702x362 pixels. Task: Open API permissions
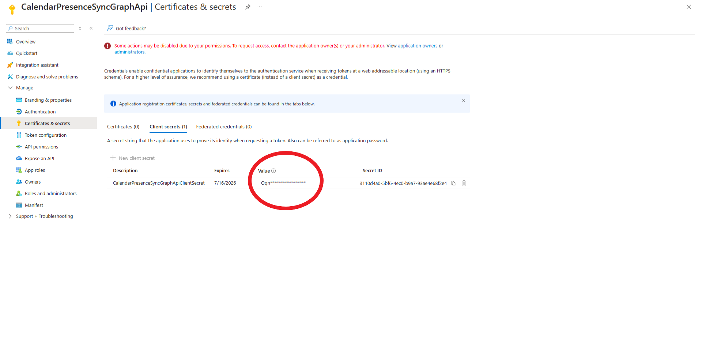click(x=41, y=147)
